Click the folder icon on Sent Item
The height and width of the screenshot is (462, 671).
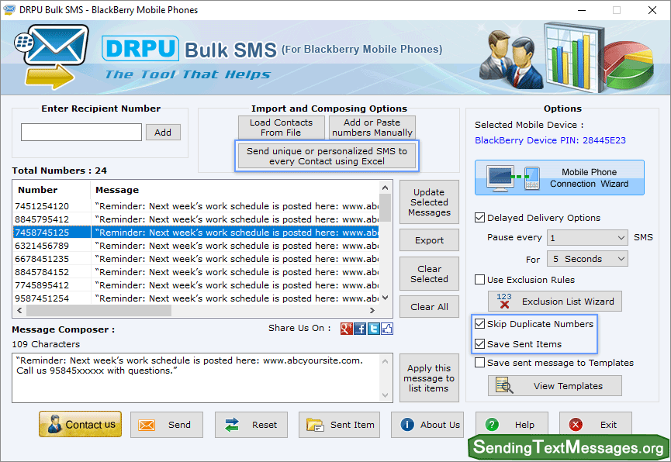click(x=315, y=425)
